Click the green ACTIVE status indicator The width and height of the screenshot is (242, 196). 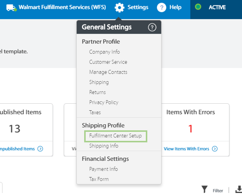pos(198,7)
